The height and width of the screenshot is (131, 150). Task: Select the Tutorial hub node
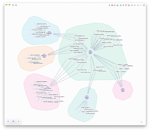click(87, 97)
